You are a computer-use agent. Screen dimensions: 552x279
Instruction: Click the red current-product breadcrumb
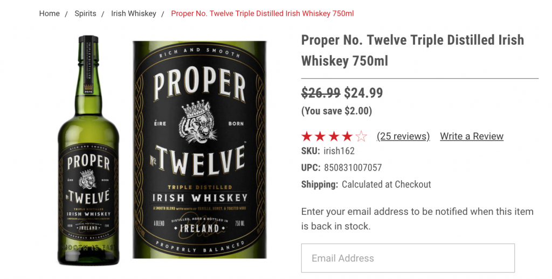point(263,13)
